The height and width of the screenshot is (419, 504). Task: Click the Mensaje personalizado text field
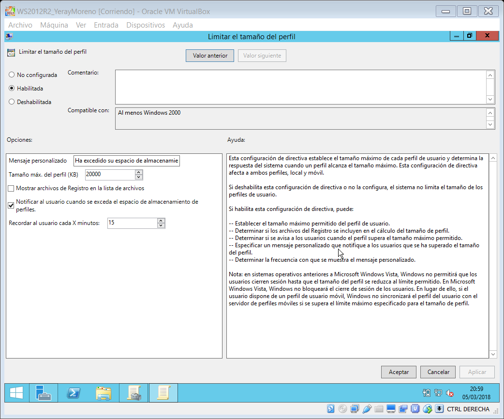127,161
